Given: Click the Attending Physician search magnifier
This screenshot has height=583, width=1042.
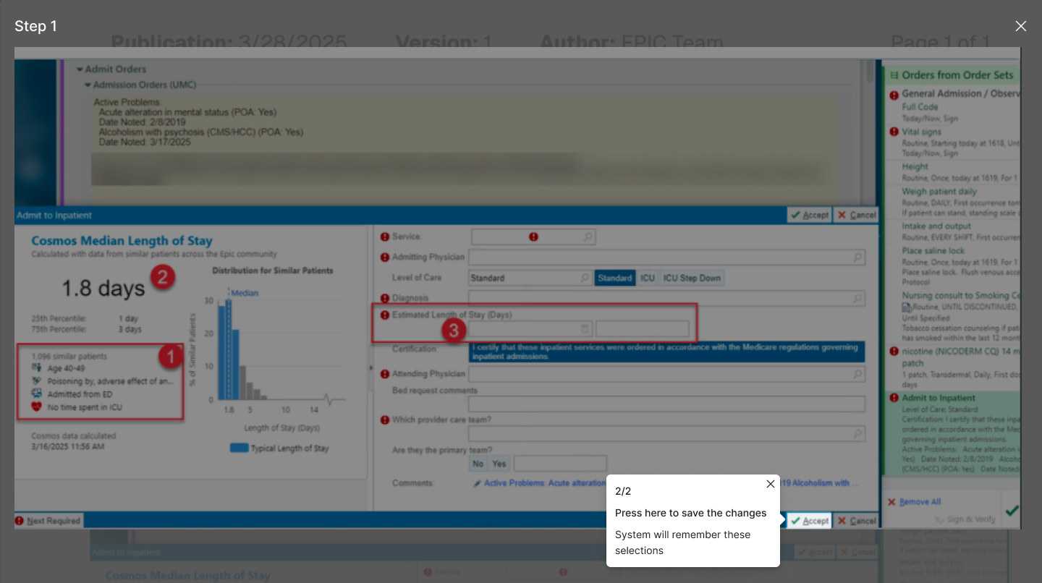Looking at the screenshot, I should point(857,374).
